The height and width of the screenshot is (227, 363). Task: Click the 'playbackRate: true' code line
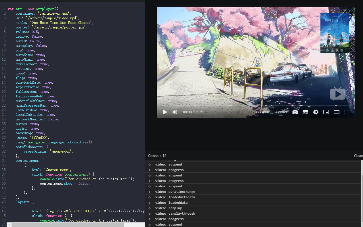[35, 82]
